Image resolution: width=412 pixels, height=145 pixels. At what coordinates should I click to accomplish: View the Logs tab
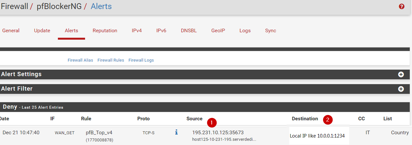click(x=245, y=31)
